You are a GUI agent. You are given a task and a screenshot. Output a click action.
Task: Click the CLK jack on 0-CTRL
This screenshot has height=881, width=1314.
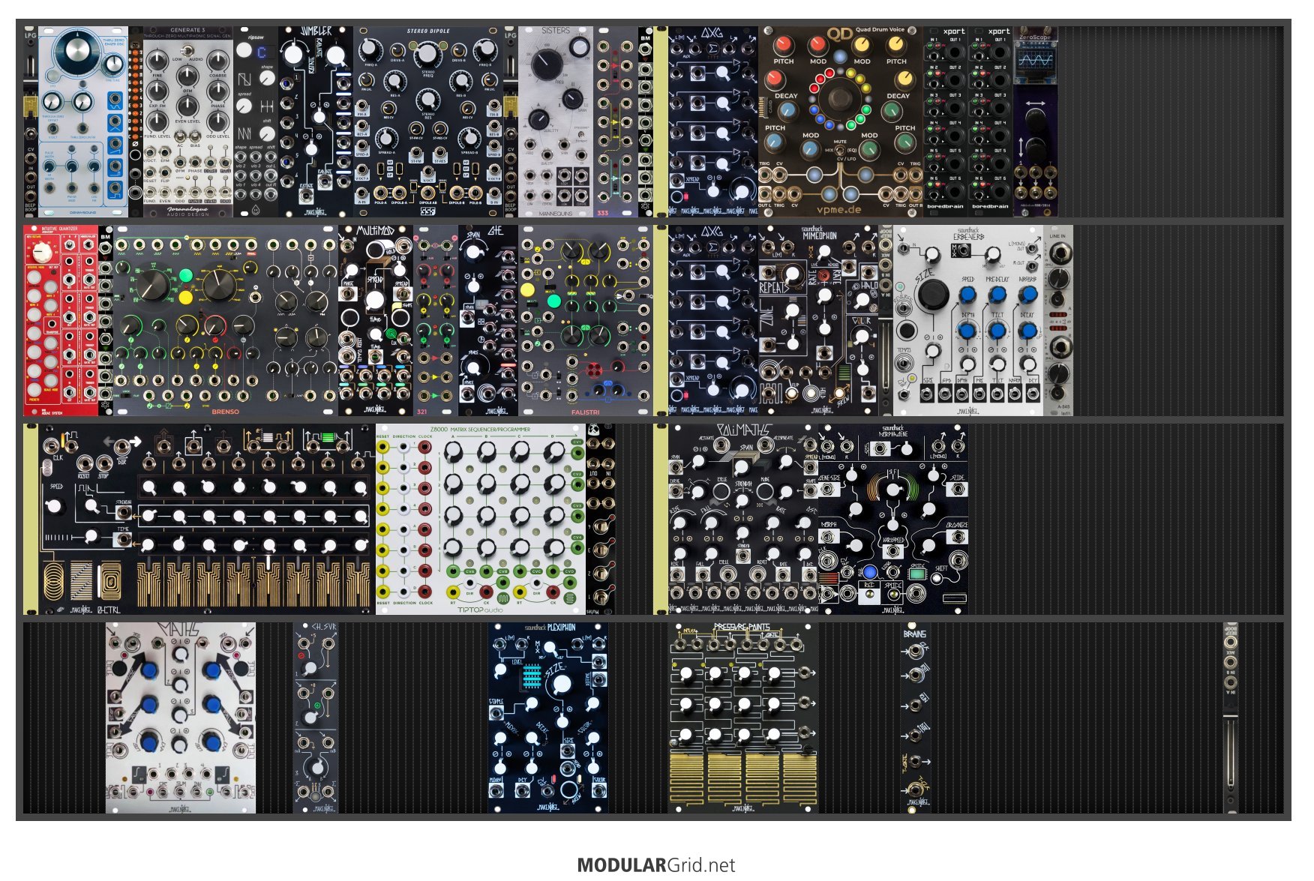(52, 445)
